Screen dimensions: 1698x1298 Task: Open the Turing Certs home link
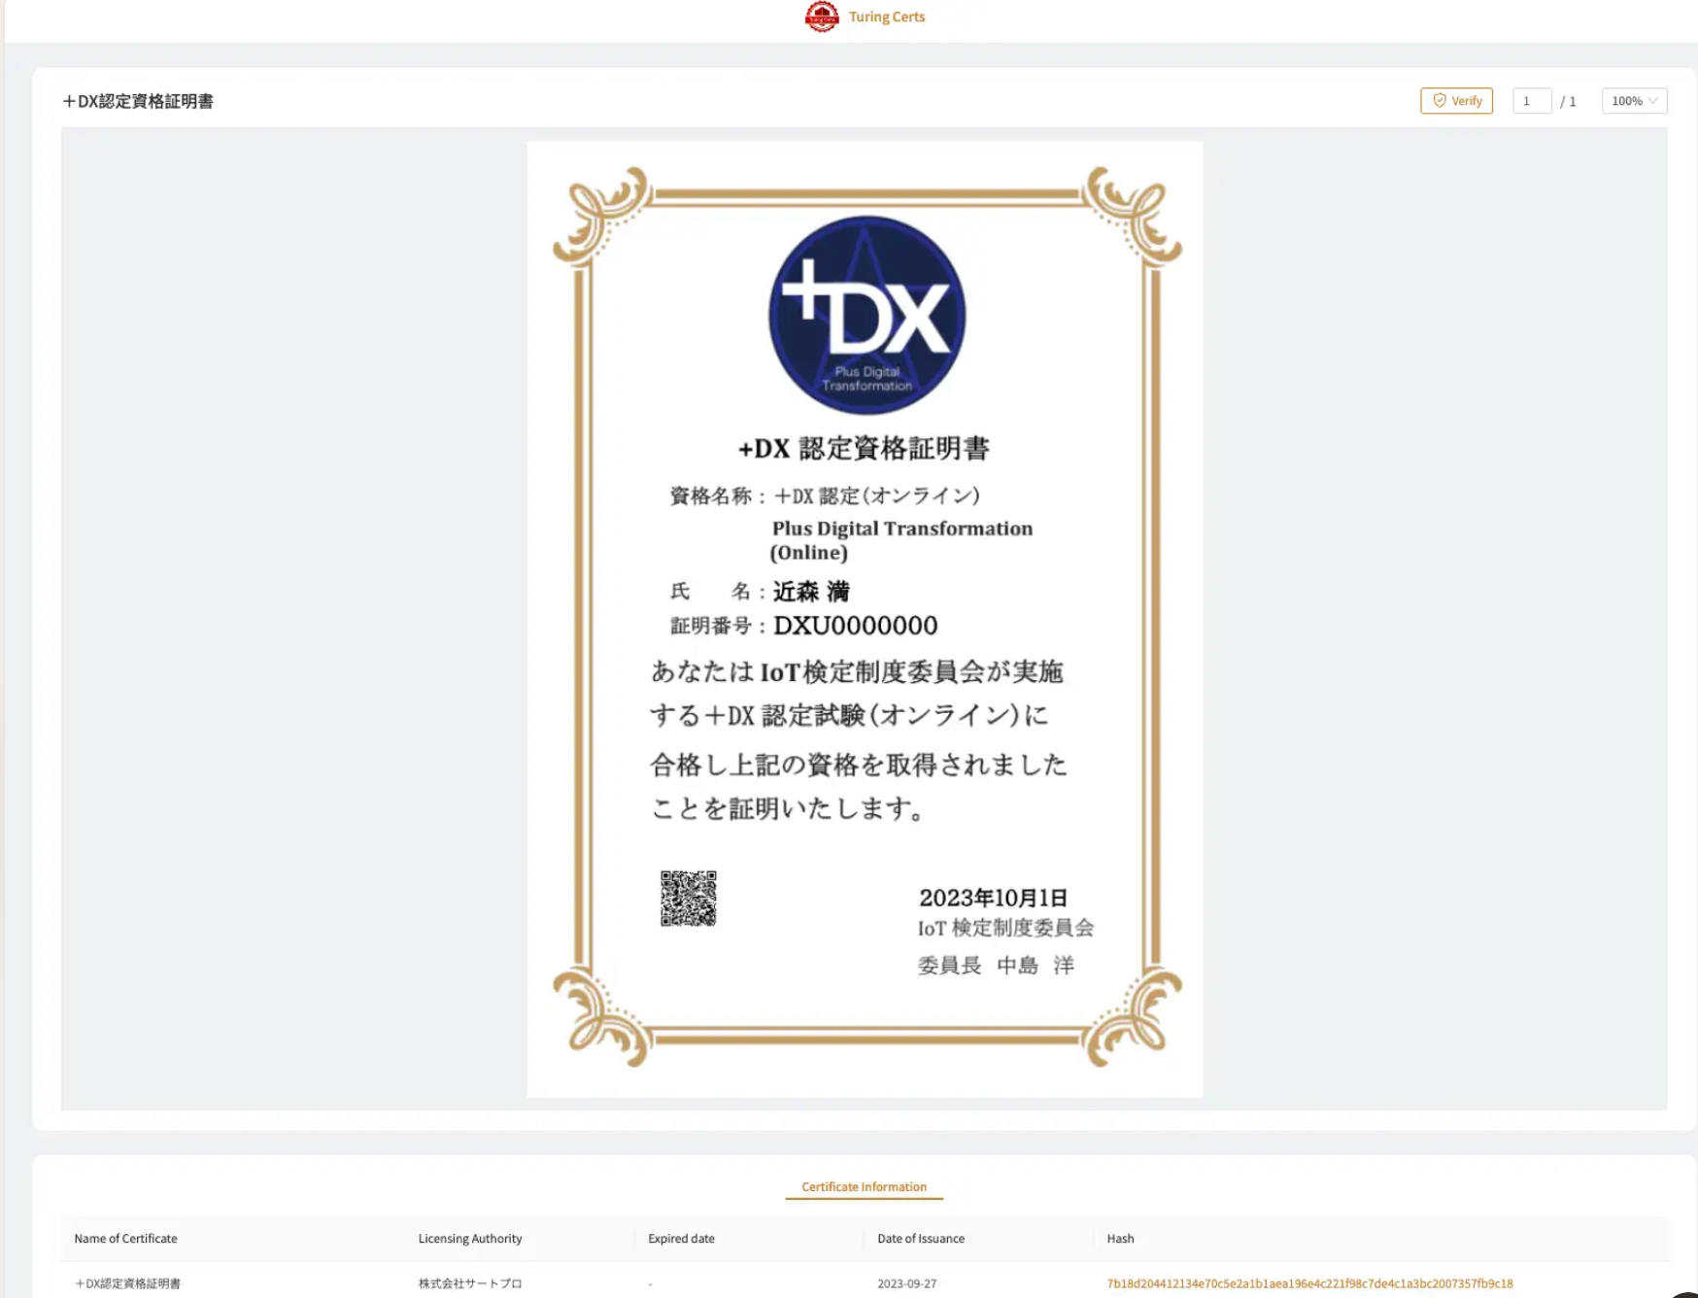(x=886, y=17)
